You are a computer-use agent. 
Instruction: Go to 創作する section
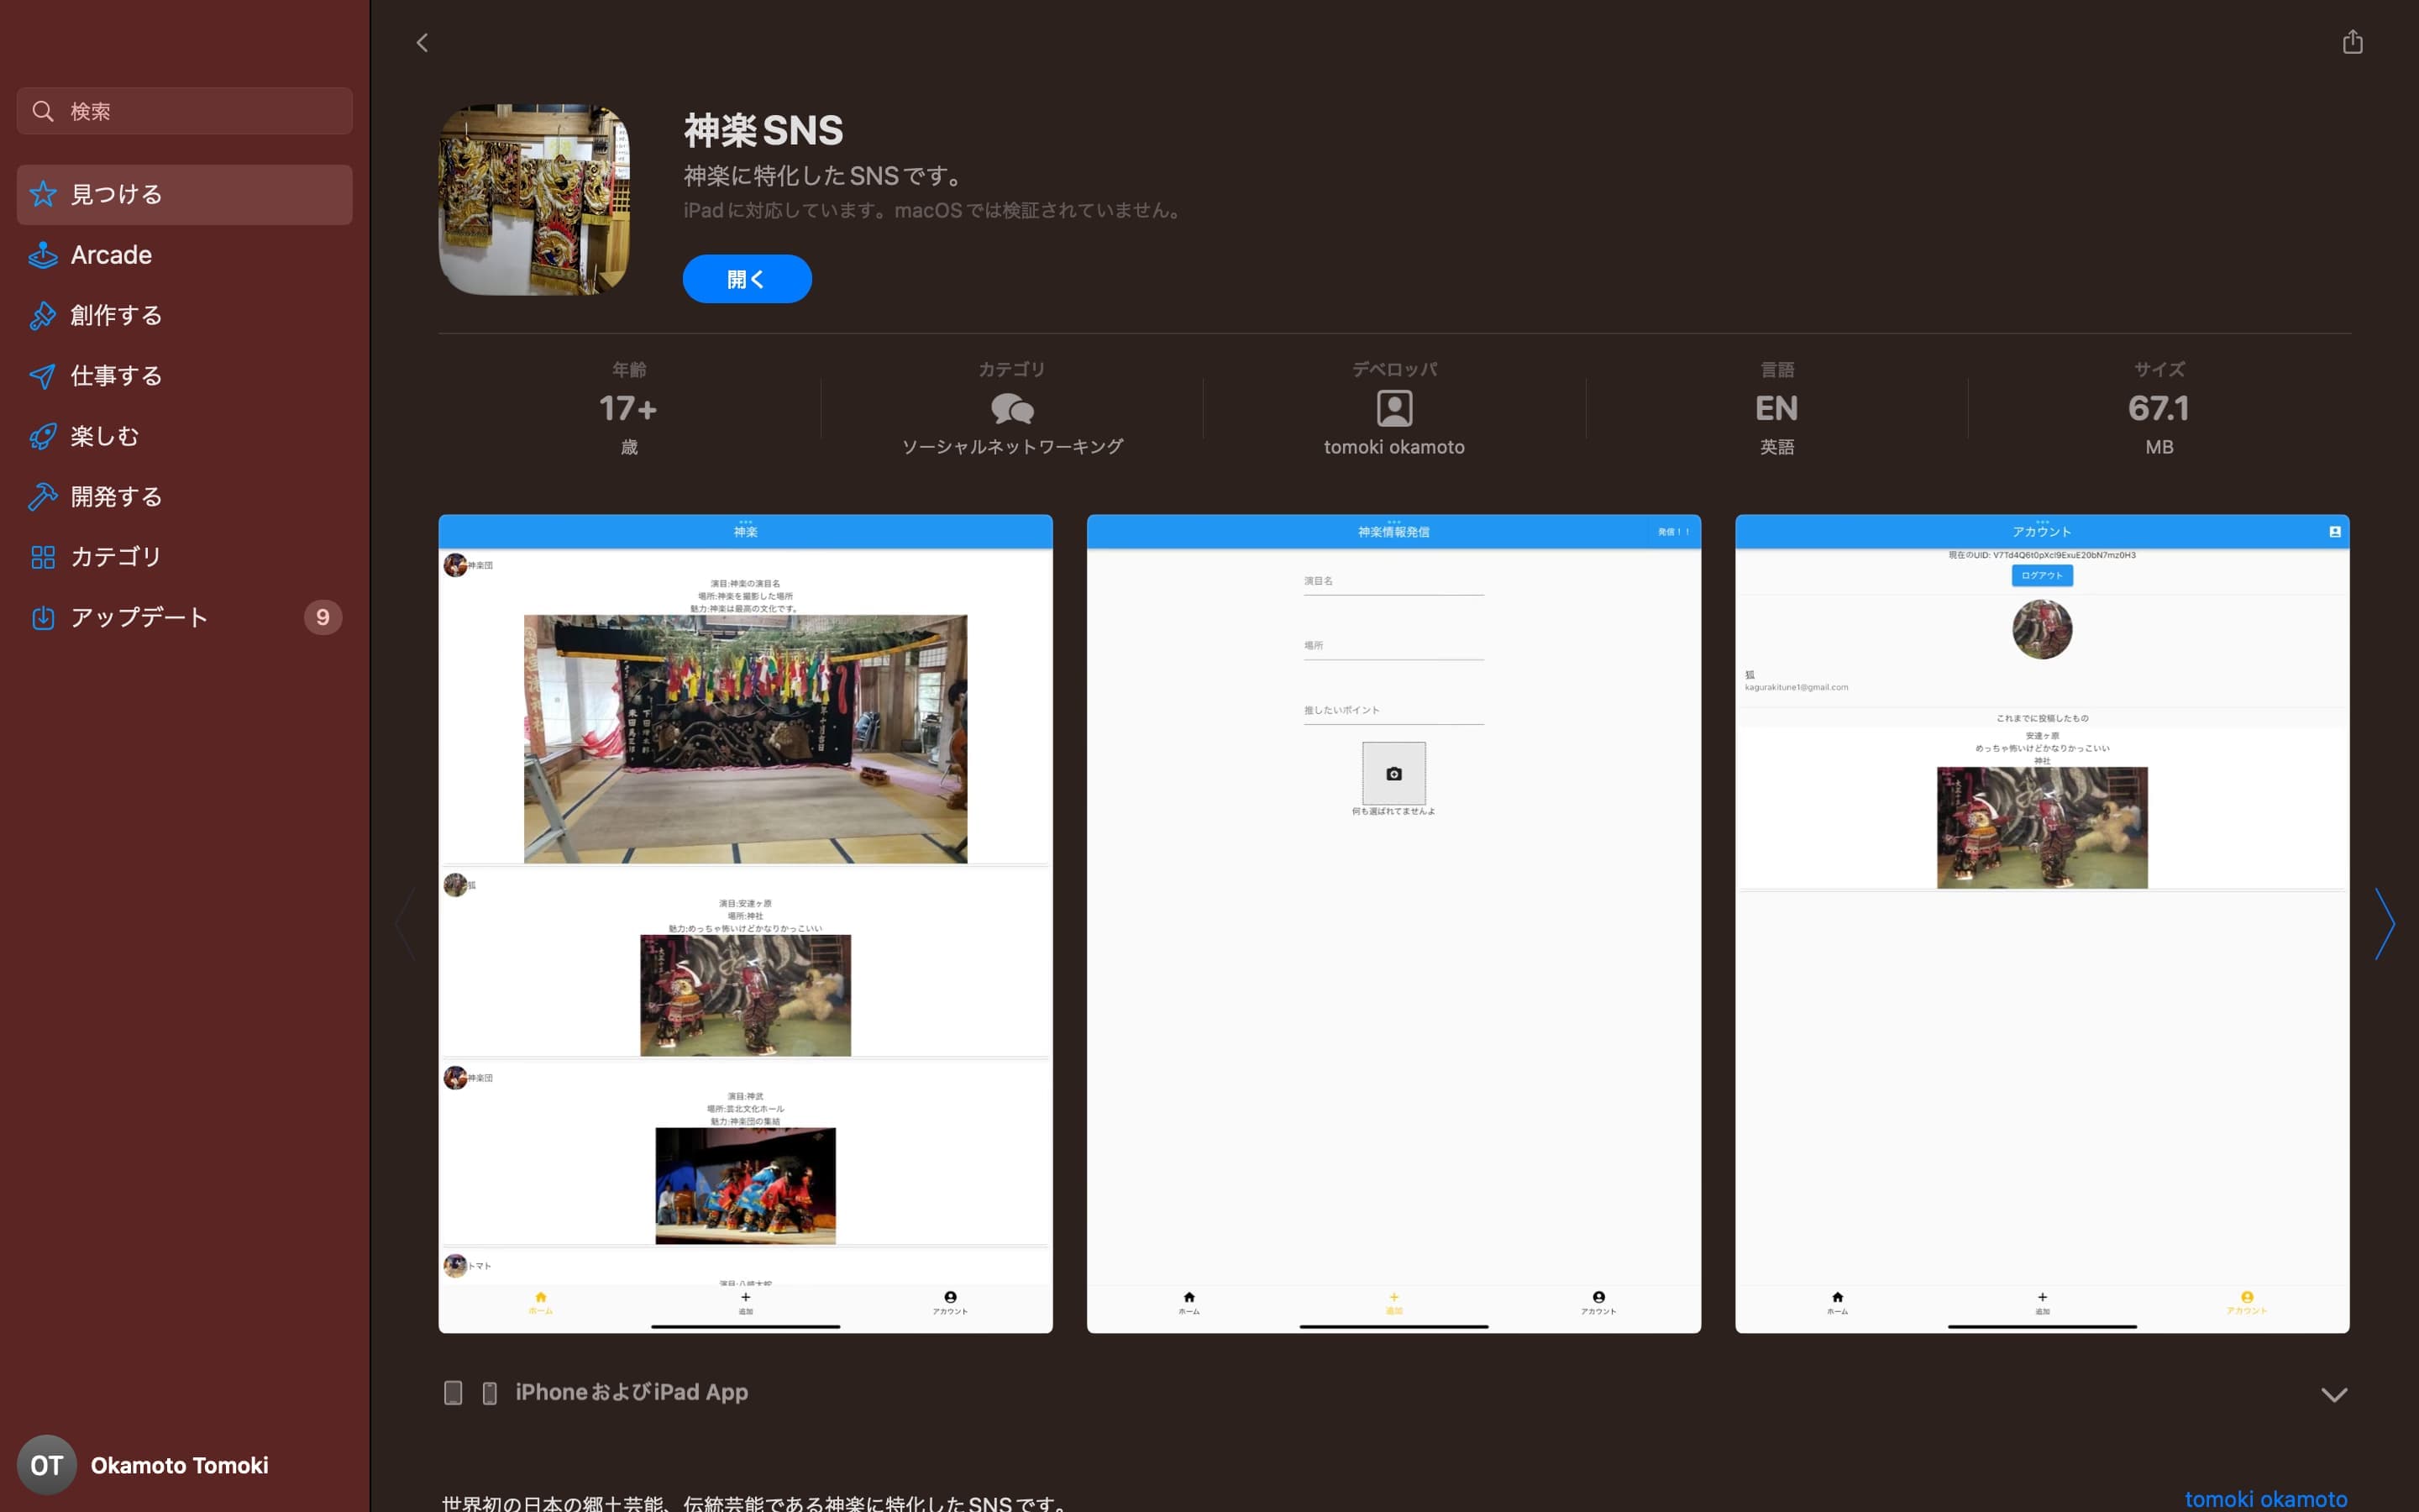[185, 315]
